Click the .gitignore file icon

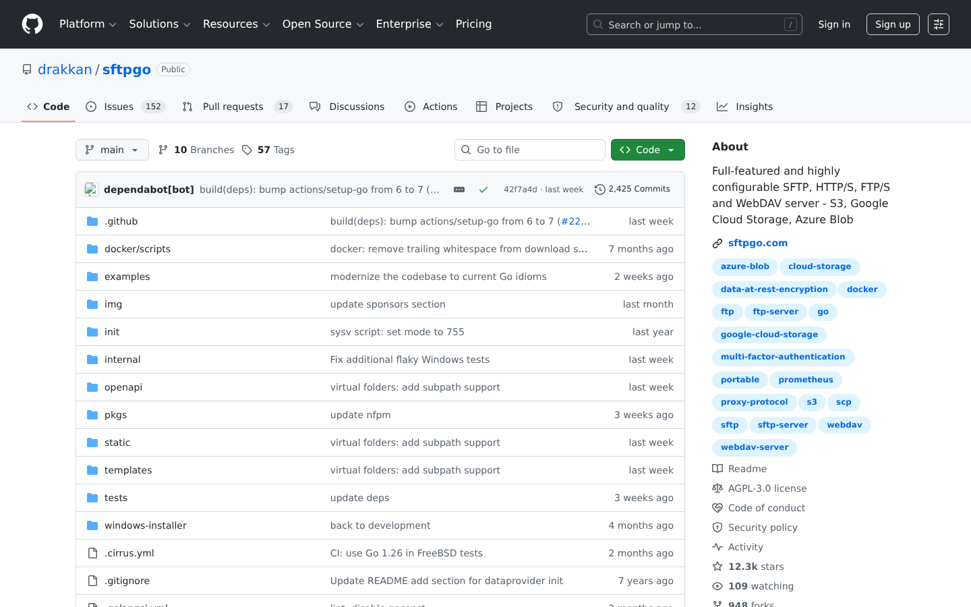[x=92, y=581]
